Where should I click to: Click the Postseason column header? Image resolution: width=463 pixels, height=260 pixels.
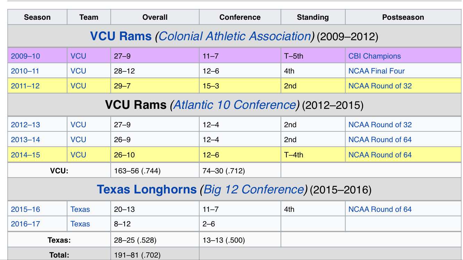403,17
